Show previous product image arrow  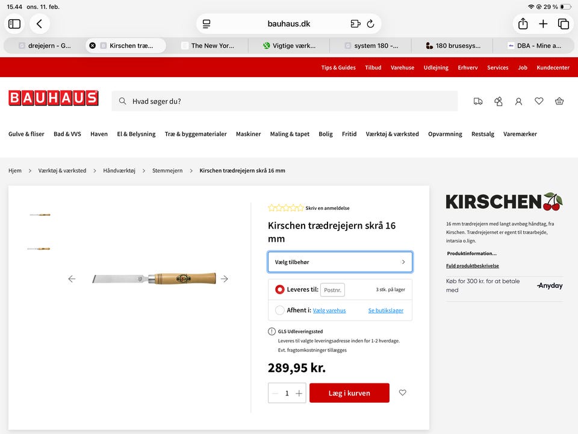(72, 279)
